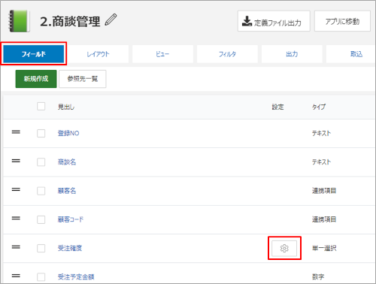Click the 参照先一覧 button

[x=83, y=79]
